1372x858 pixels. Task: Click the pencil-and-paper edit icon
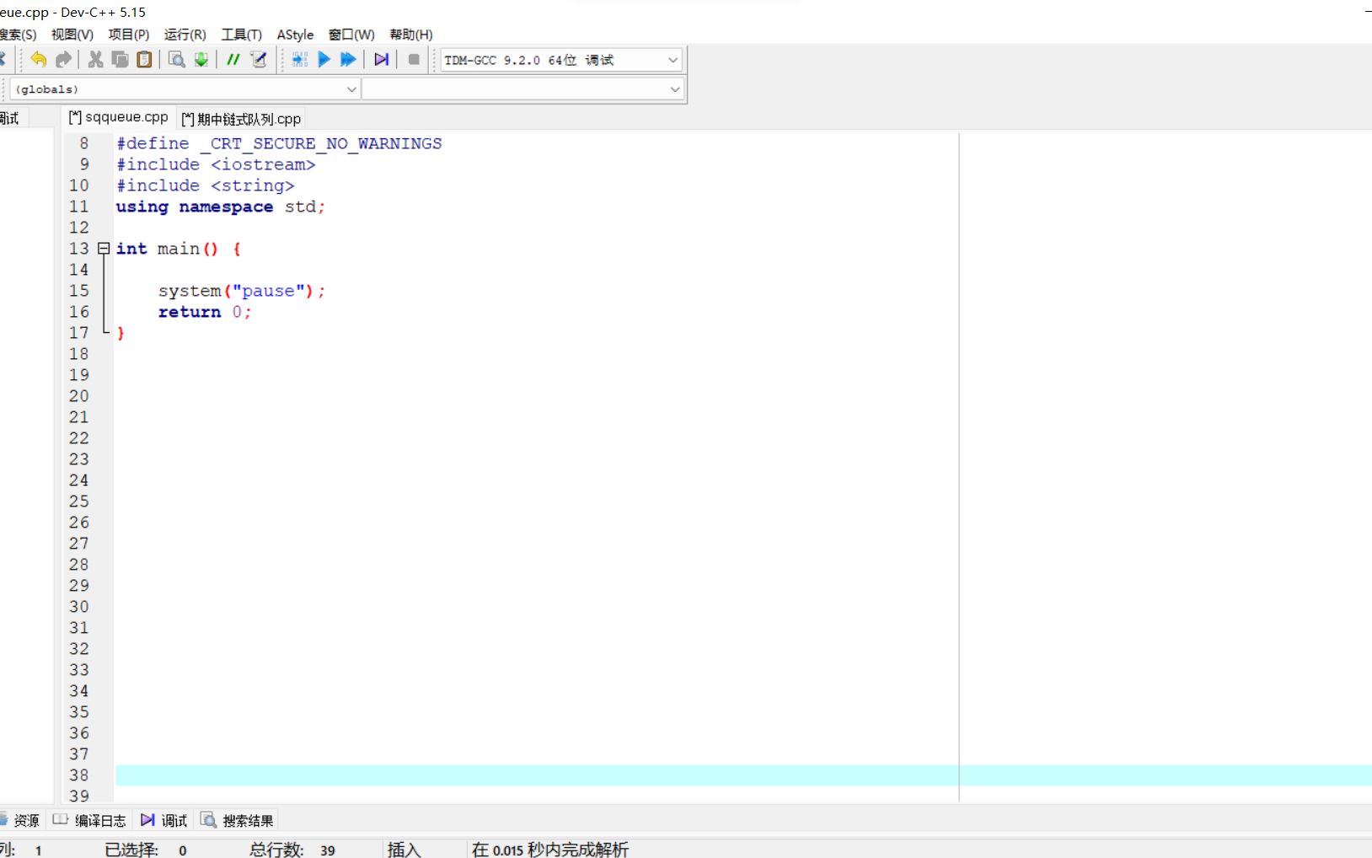pos(259,59)
